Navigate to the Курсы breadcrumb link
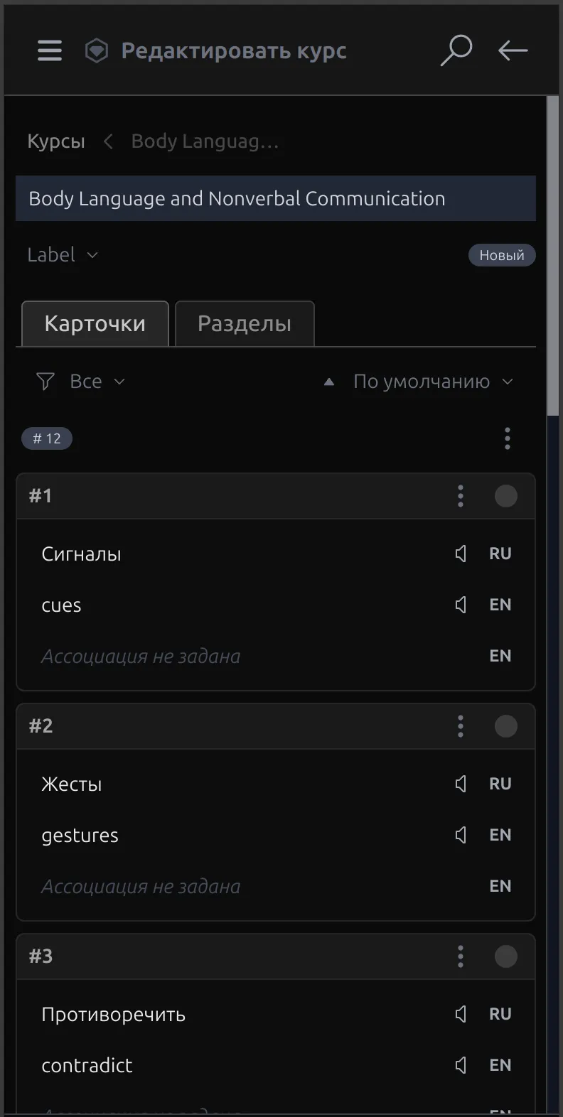Viewport: 563px width, 1117px height. pos(56,141)
